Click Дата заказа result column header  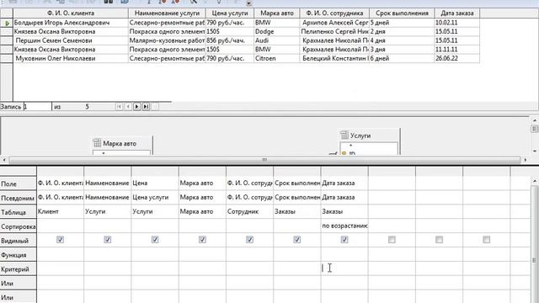click(457, 13)
